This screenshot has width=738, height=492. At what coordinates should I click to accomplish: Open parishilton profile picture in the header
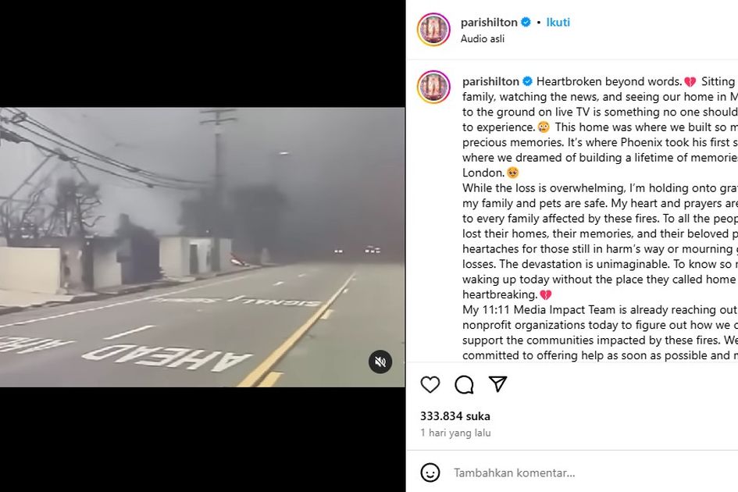click(x=433, y=30)
